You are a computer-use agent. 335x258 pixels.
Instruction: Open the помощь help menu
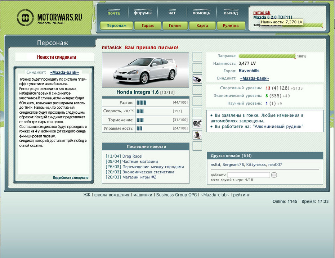pyautogui.click(x=201, y=13)
